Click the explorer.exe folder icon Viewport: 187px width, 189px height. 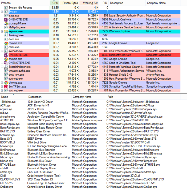(6, 32)
